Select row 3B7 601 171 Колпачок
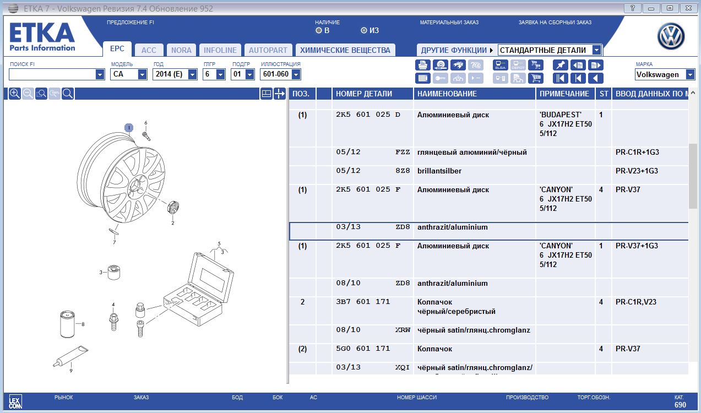 pos(488,311)
